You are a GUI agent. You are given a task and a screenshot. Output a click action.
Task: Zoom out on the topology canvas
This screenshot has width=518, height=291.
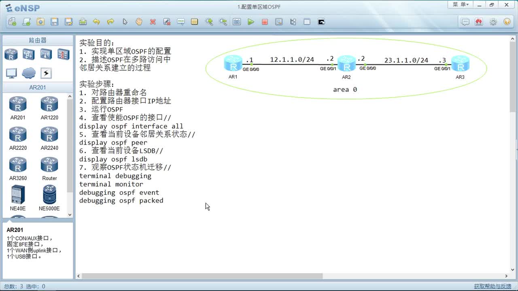(x=223, y=22)
